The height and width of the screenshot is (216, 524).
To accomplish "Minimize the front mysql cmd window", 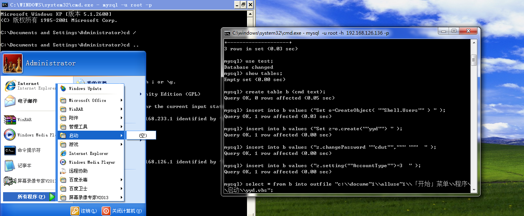I will [444, 31].
